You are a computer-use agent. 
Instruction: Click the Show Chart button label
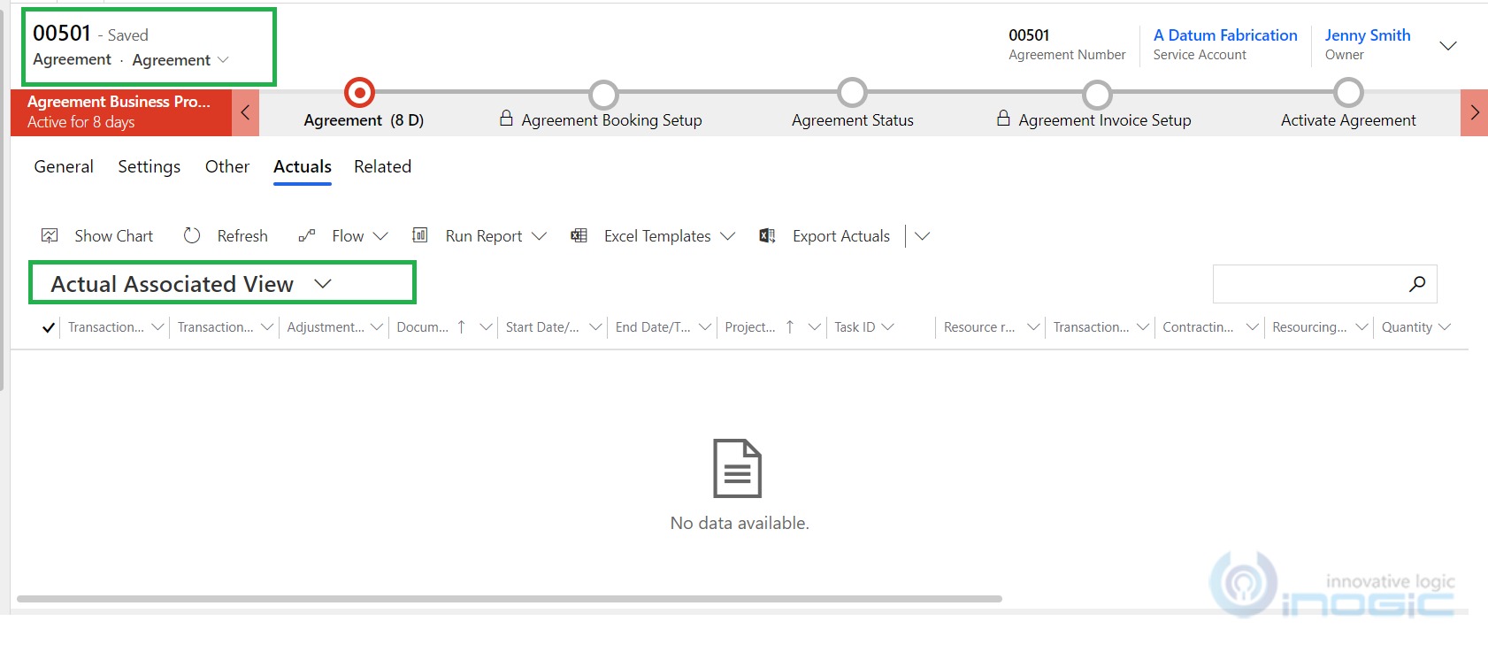(x=113, y=236)
